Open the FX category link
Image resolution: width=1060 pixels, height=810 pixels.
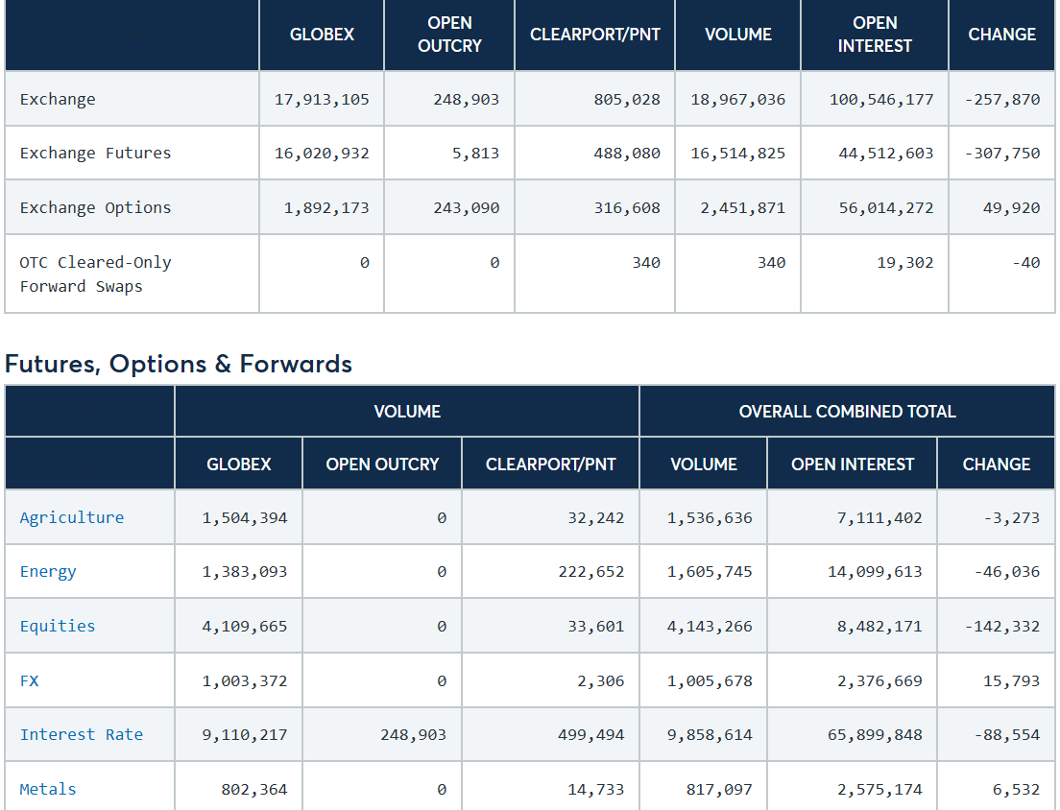click(x=29, y=681)
